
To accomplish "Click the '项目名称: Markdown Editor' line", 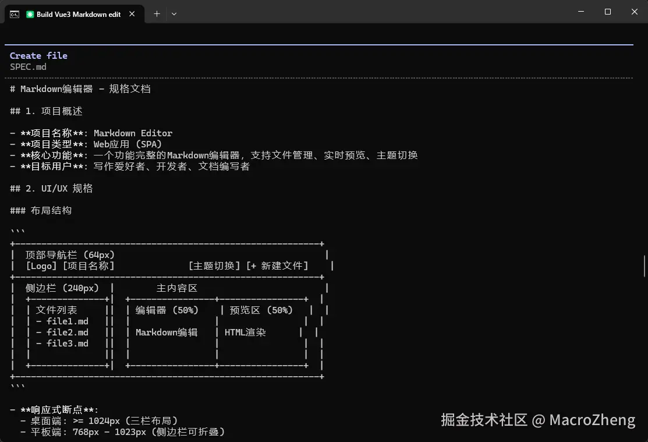I will tap(91, 133).
